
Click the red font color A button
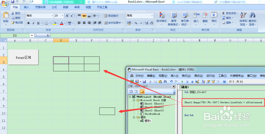pos(61,23)
